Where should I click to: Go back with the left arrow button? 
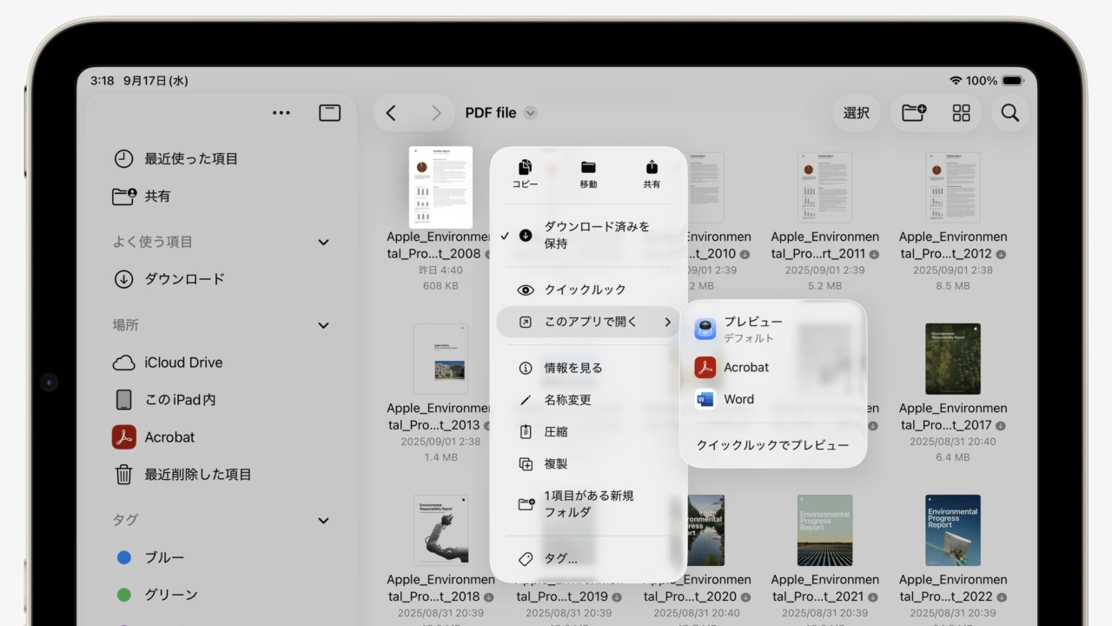tap(391, 113)
